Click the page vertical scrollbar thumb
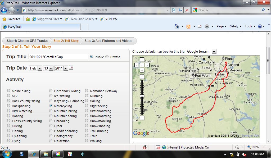The image size is (271, 158). pyautogui.click(x=268, y=61)
